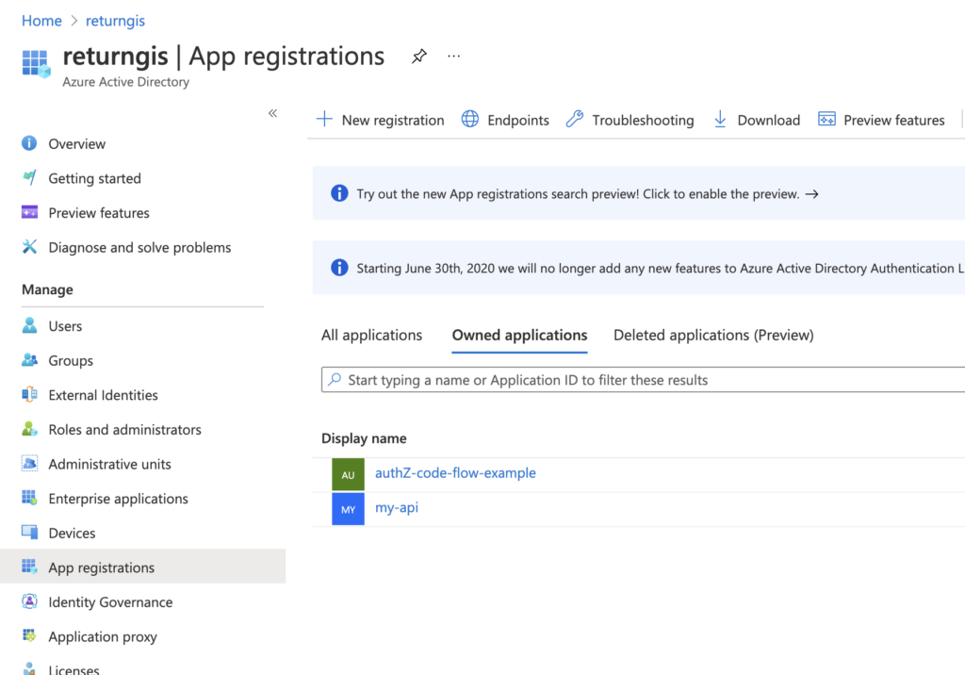This screenshot has height=675, width=965.
Task: Click the arrow to enable search preview
Action: (812, 194)
